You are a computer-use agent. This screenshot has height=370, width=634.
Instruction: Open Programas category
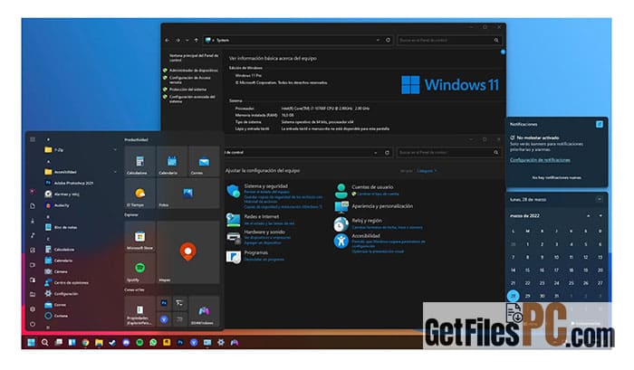pos(256,252)
